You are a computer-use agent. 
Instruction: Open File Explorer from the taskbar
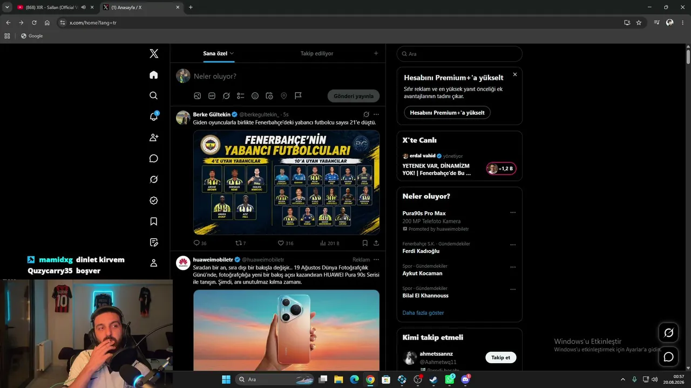pyautogui.click(x=338, y=379)
